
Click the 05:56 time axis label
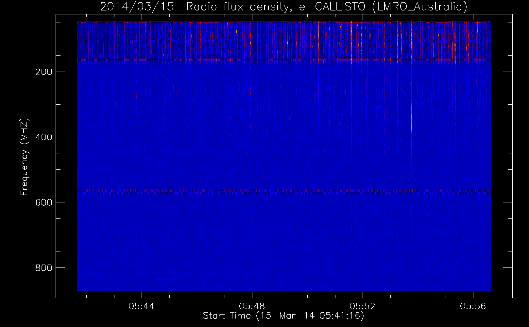pyautogui.click(x=473, y=306)
